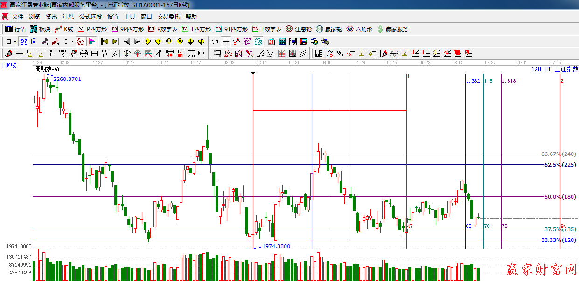Screen dimensions: 579x281
Task: Expand the 日 period dropdown arrow
Action: [15, 41]
